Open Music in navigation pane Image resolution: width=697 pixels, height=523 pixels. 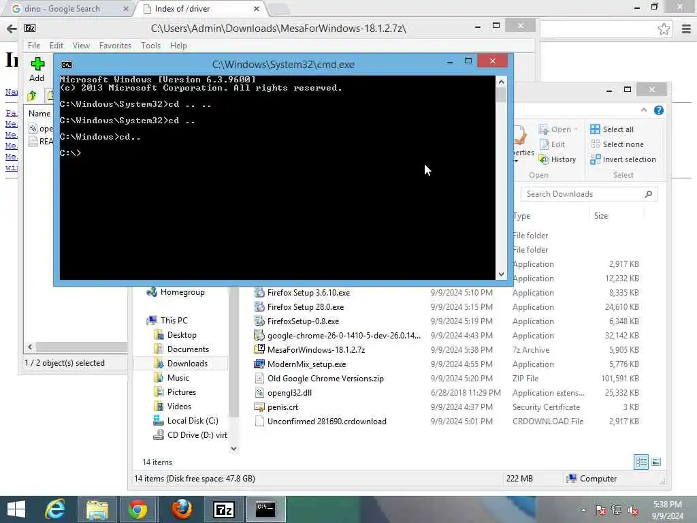coord(172,377)
